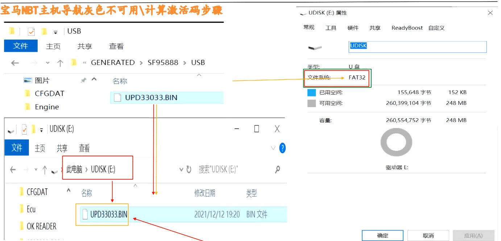The height and width of the screenshot is (241, 501).
Task: Open the ReadyBoost tab in properties dialog
Action: click(x=407, y=28)
